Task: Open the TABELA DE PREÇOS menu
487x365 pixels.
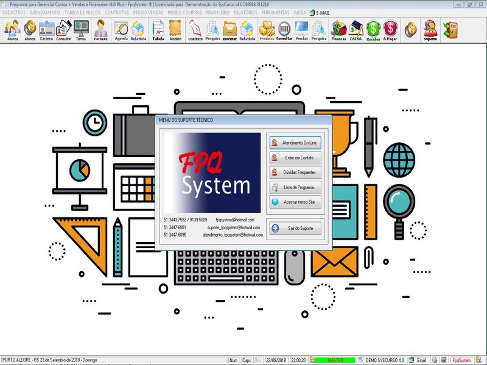Action: pos(83,12)
